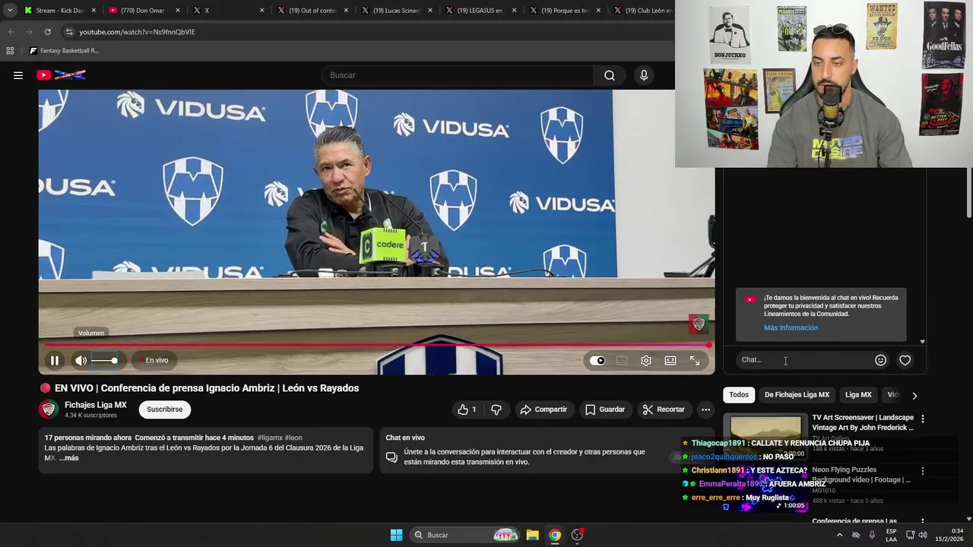This screenshot has height=547, width=973.
Task: Open taskbar volume control
Action: coord(922,535)
